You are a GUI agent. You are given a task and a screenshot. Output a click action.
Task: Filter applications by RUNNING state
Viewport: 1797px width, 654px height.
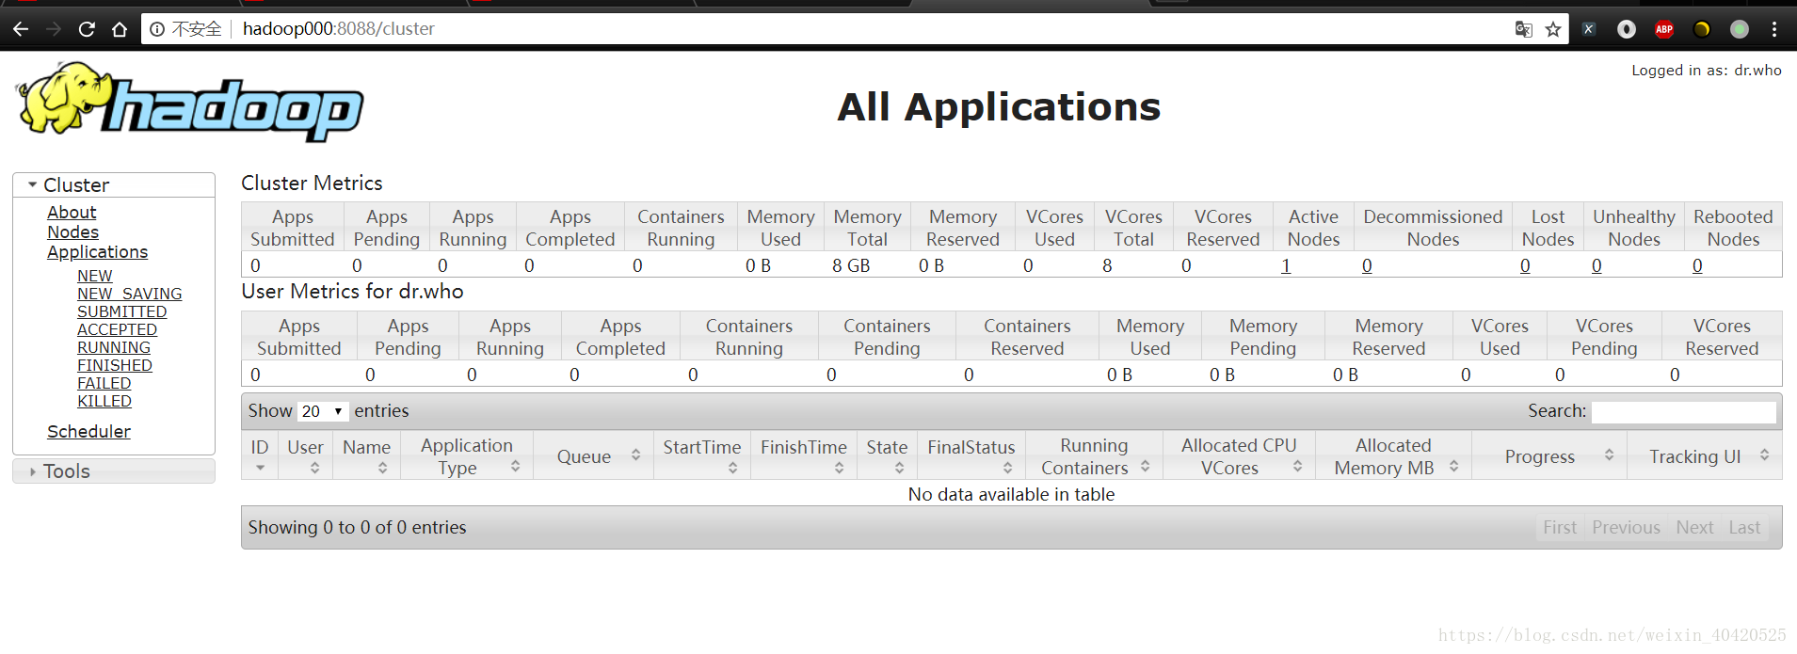[x=113, y=347]
